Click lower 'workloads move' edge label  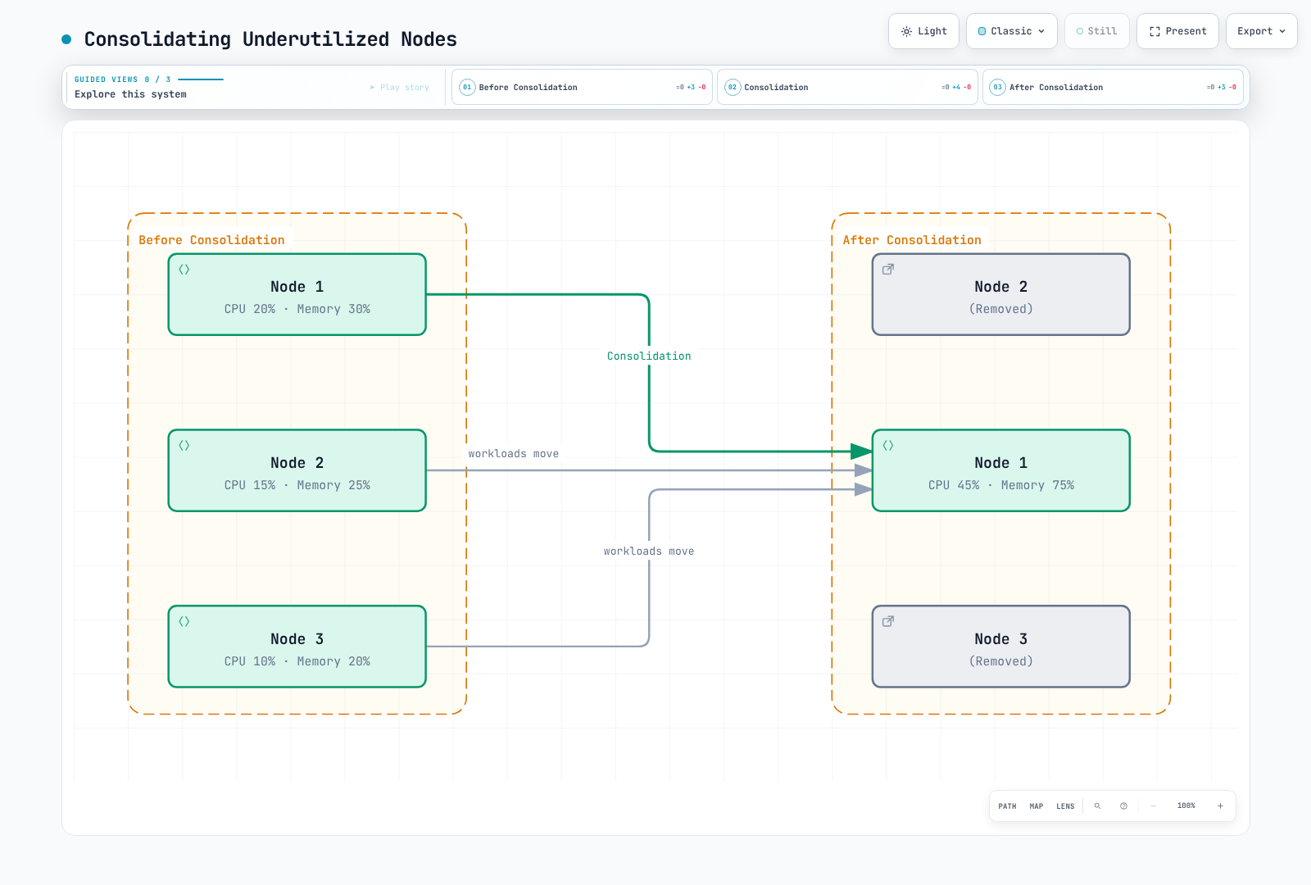coord(649,551)
